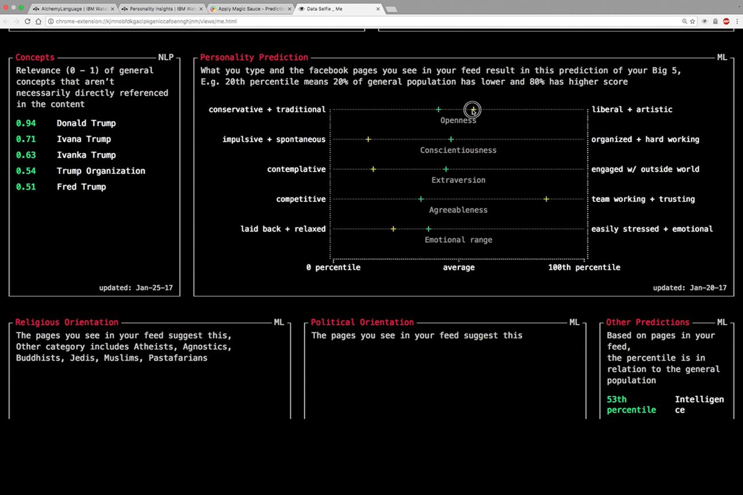Click the 53rd percentile Intelligence value
This screenshot has width=743, height=495.
tap(631, 404)
